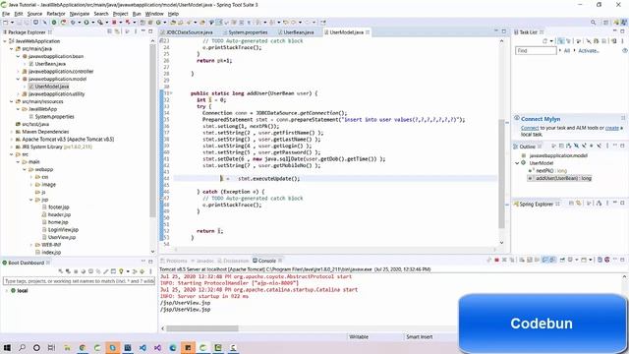Image resolution: width=629 pixels, height=354 pixels.
Task: Collapse UserModel class in Outline
Action: pyautogui.click(x=517, y=163)
